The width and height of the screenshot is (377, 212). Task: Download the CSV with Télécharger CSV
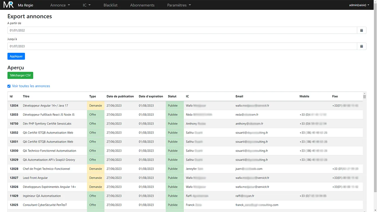[x=20, y=75]
